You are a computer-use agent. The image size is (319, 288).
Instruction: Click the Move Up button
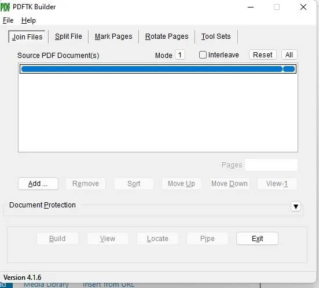click(x=181, y=184)
